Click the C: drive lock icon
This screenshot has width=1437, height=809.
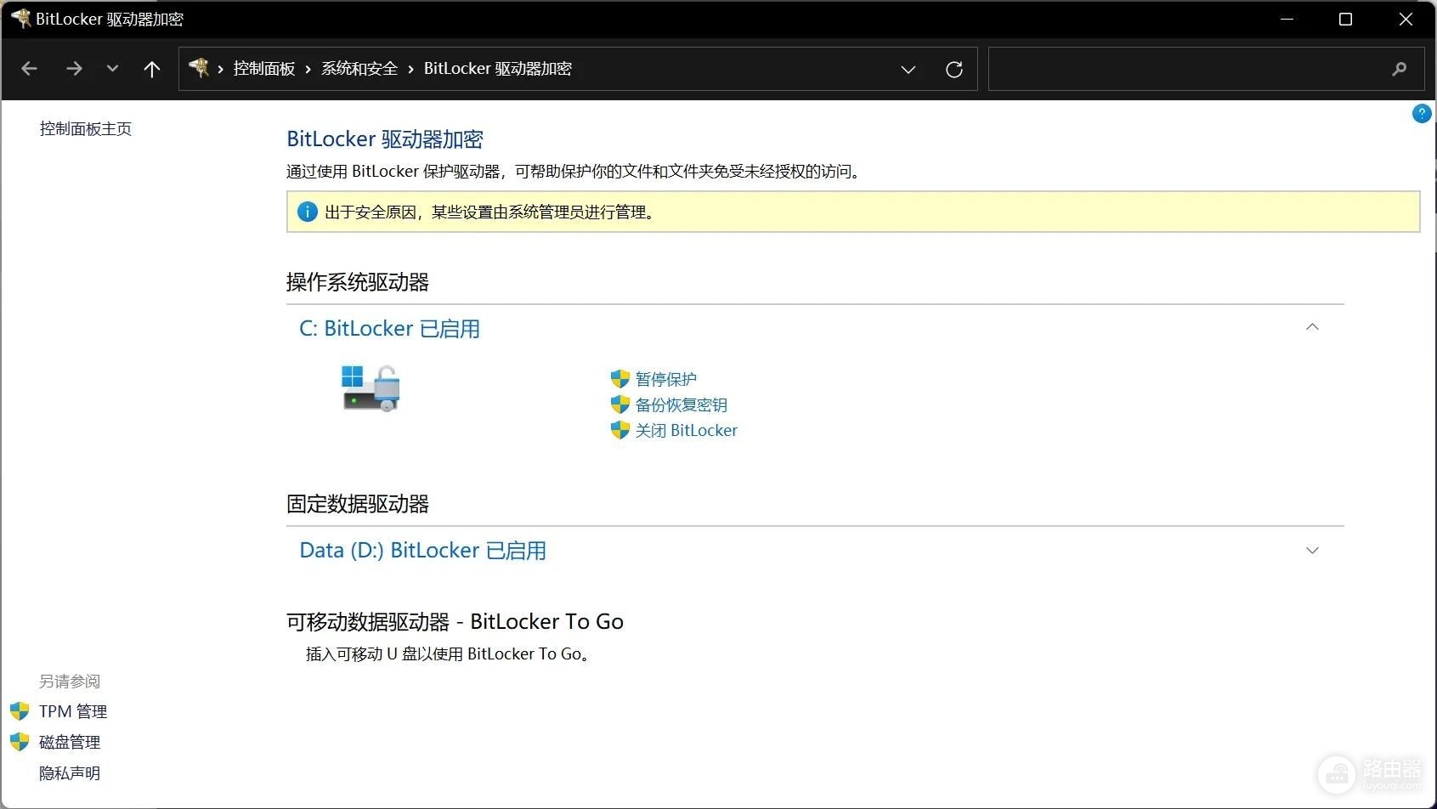(371, 388)
